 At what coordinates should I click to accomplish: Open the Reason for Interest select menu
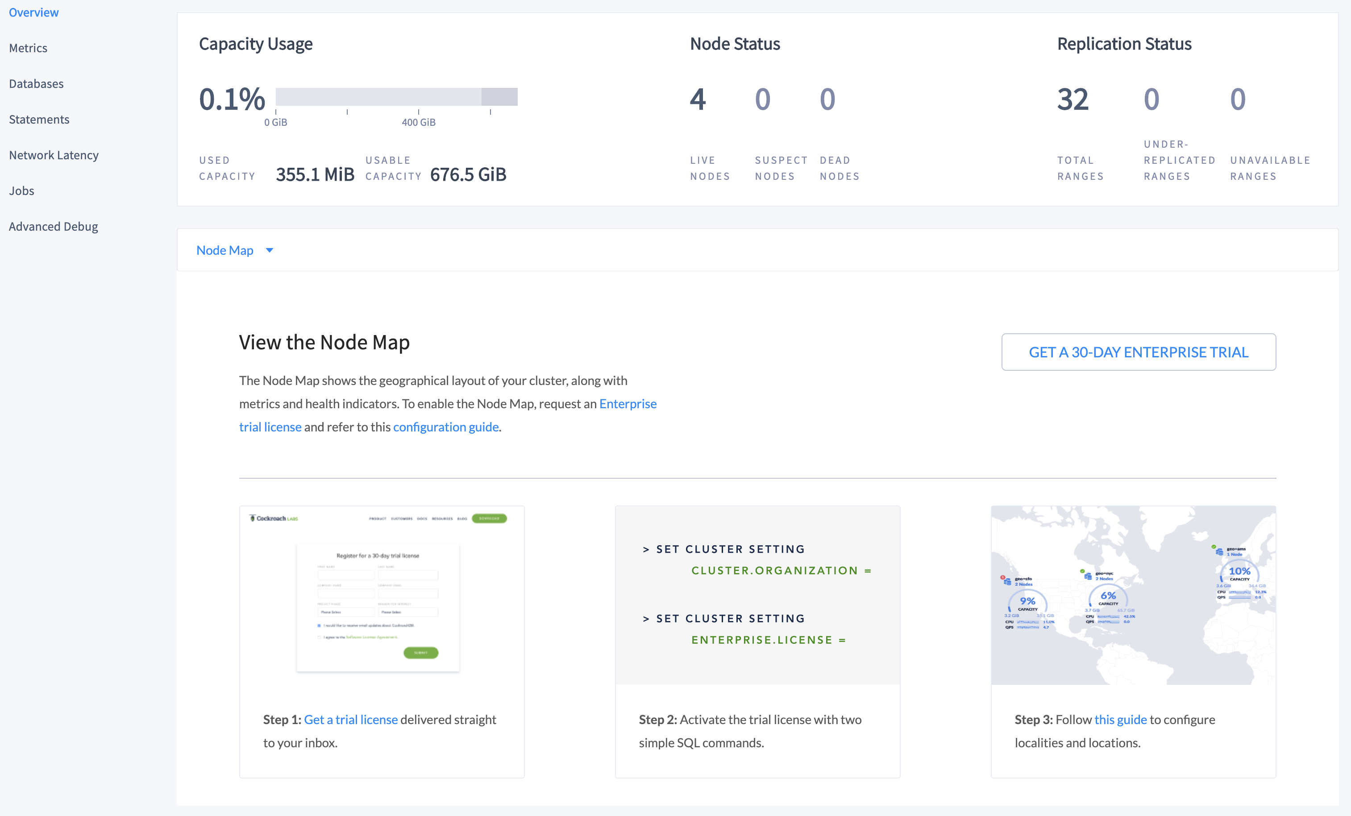408,612
